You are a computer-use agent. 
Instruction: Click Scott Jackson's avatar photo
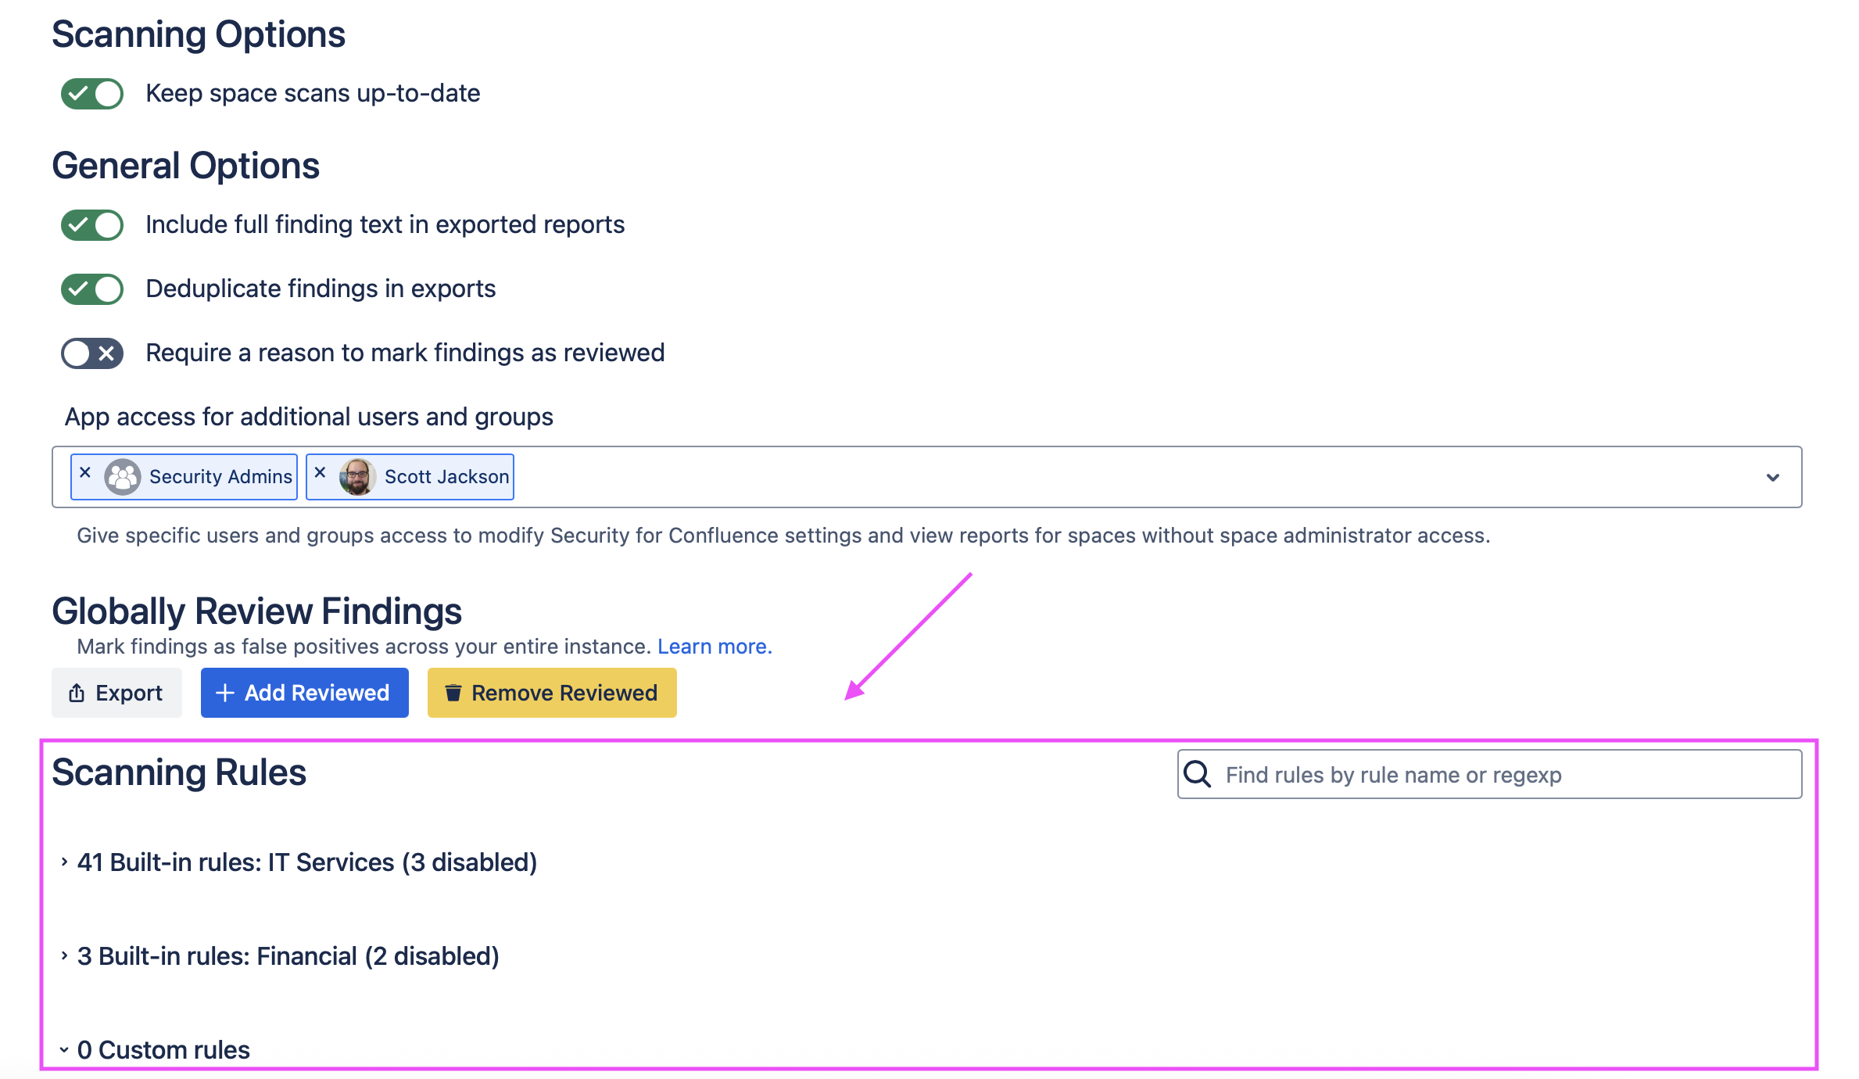coord(358,477)
